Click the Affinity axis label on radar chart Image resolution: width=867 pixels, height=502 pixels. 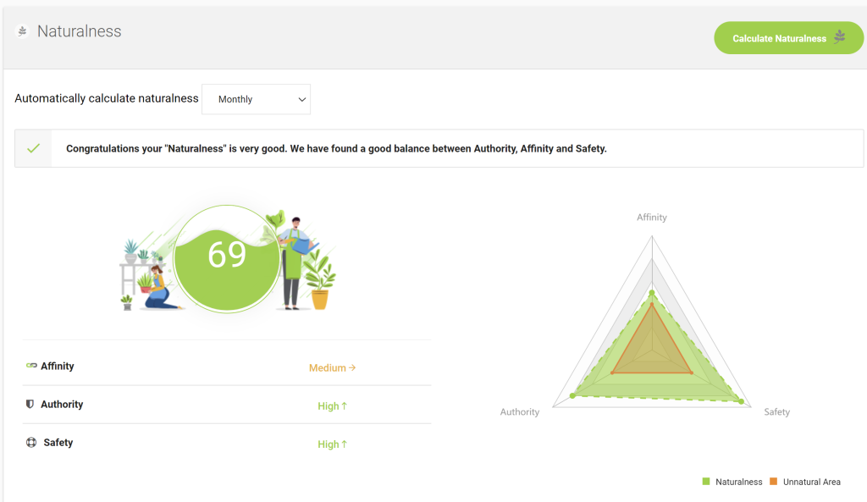pyautogui.click(x=652, y=218)
